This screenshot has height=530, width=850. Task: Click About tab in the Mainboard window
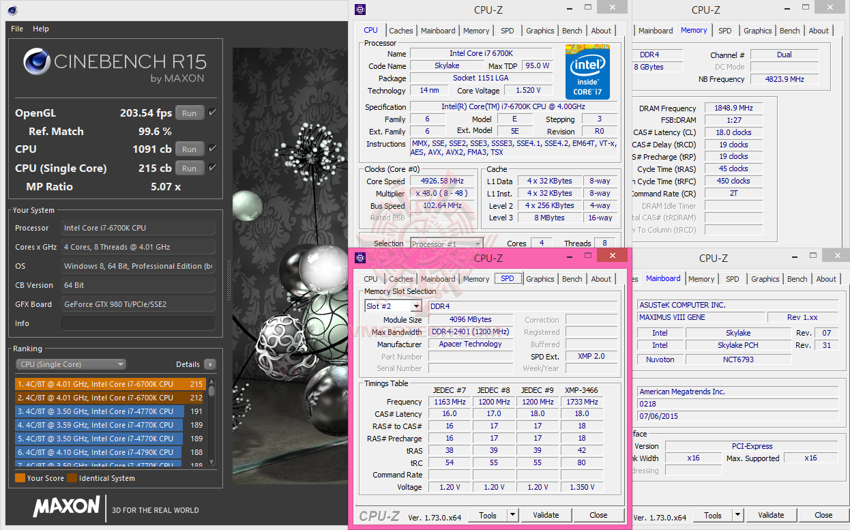coord(826,279)
